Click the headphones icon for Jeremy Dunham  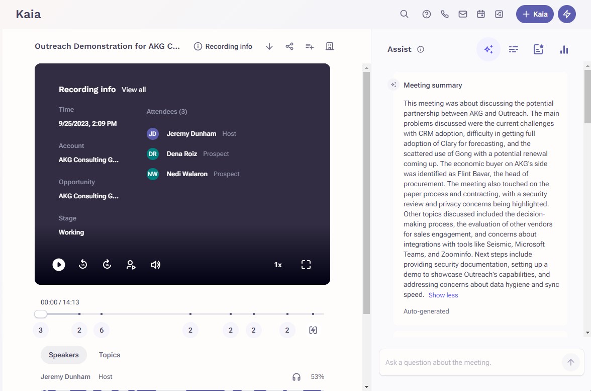(x=297, y=377)
